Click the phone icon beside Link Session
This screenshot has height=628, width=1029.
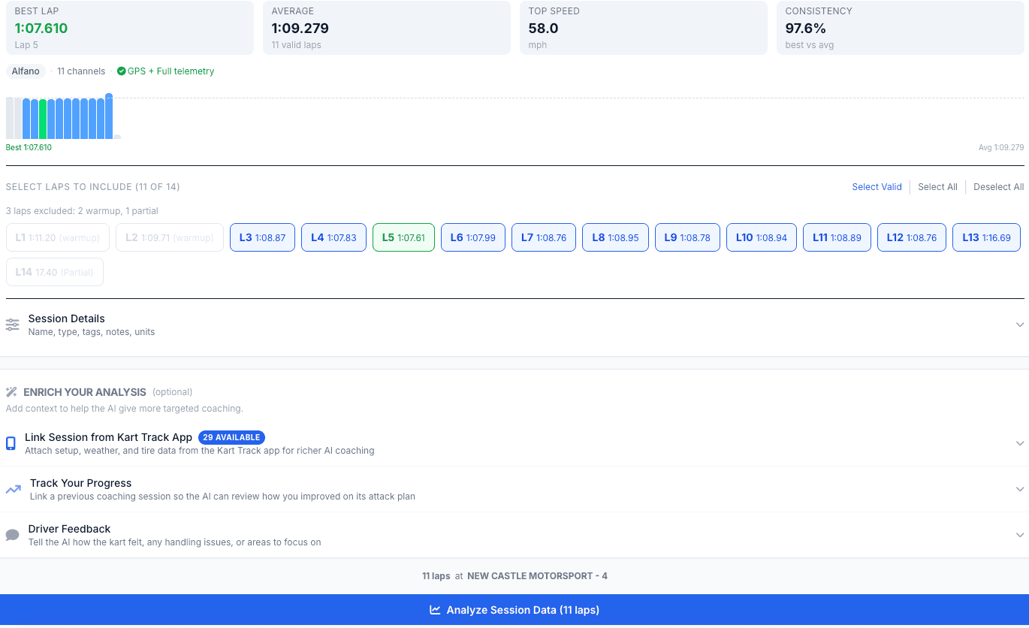(x=11, y=443)
